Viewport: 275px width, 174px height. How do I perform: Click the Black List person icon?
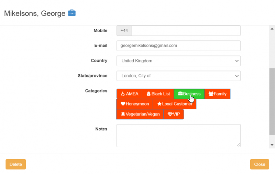pyautogui.click(x=148, y=94)
